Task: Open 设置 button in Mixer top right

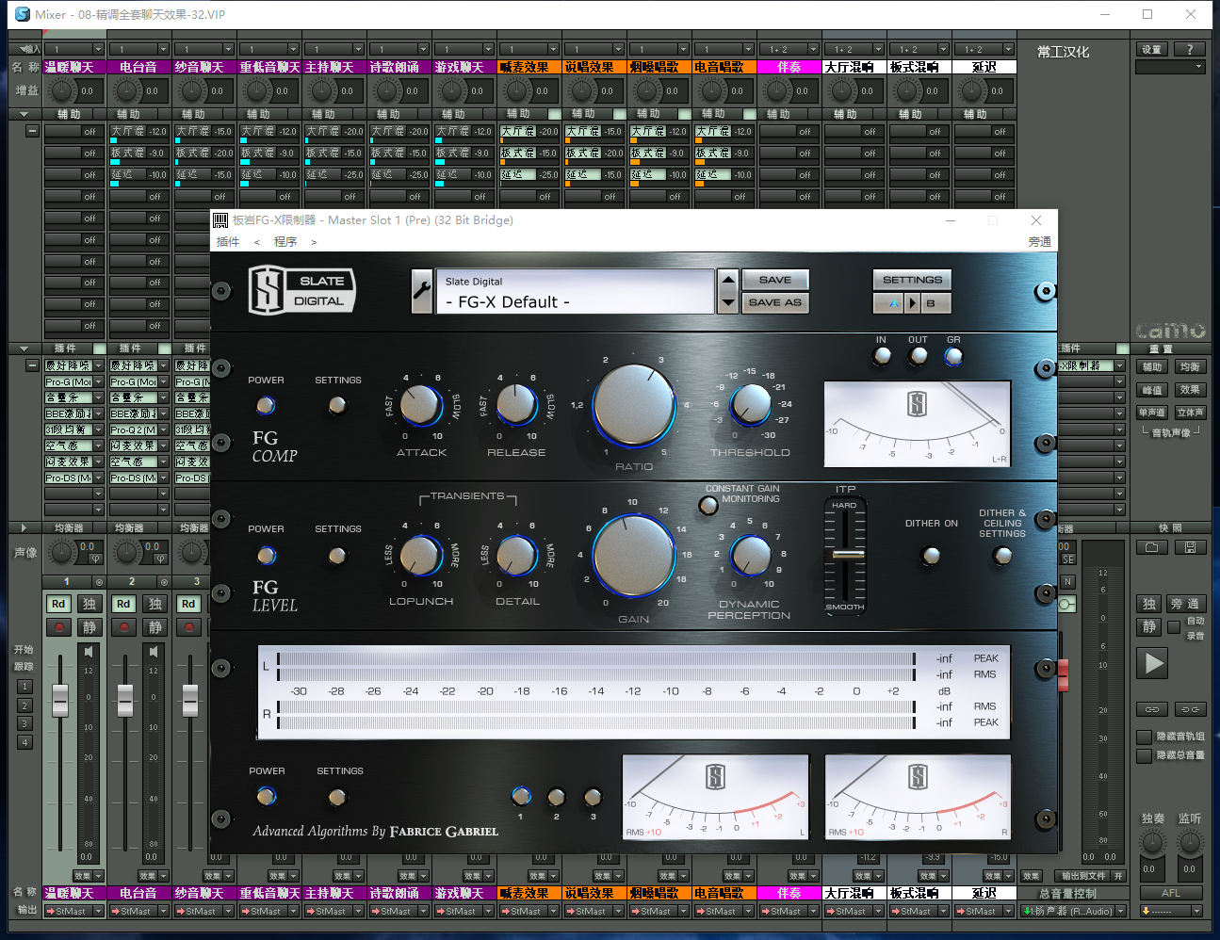Action: [x=1152, y=49]
